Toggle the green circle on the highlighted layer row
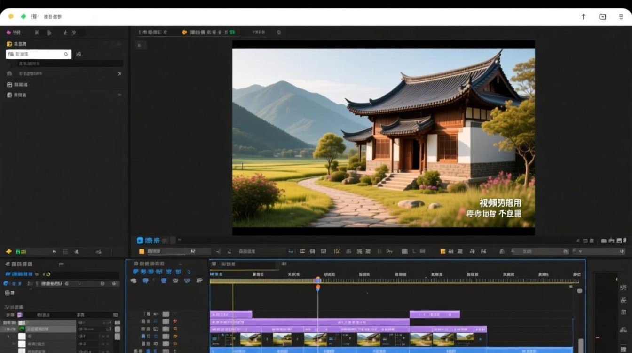 [x=22, y=329]
